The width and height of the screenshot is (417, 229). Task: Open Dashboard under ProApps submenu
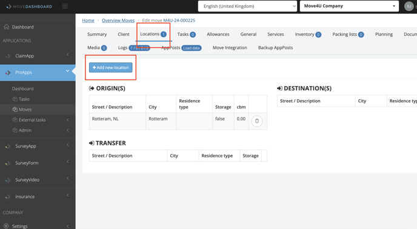[22, 88]
